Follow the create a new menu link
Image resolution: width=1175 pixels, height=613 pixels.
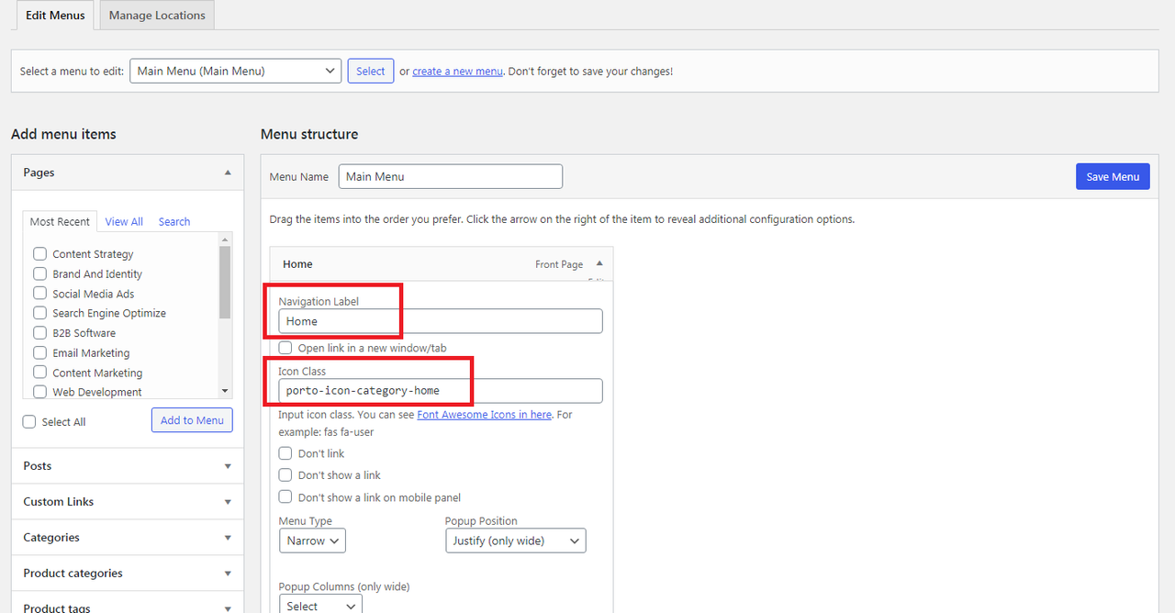(457, 72)
